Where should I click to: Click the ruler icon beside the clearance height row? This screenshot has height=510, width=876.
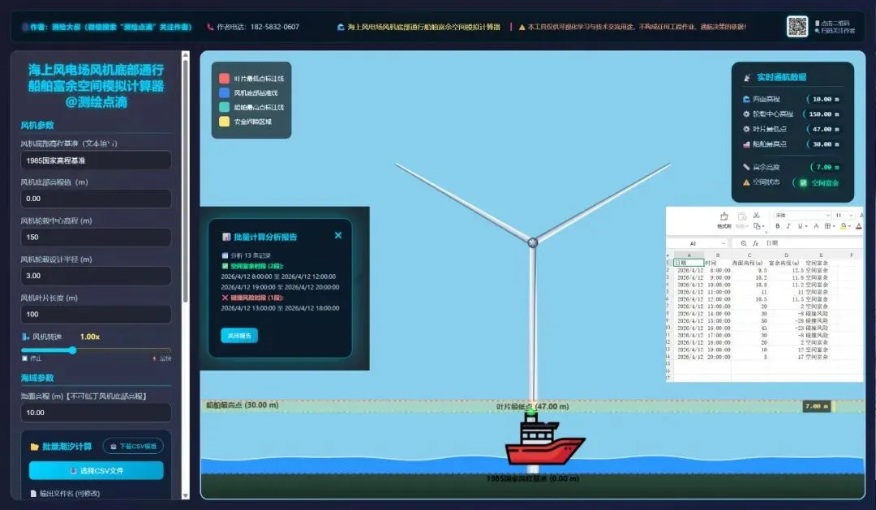click(746, 166)
